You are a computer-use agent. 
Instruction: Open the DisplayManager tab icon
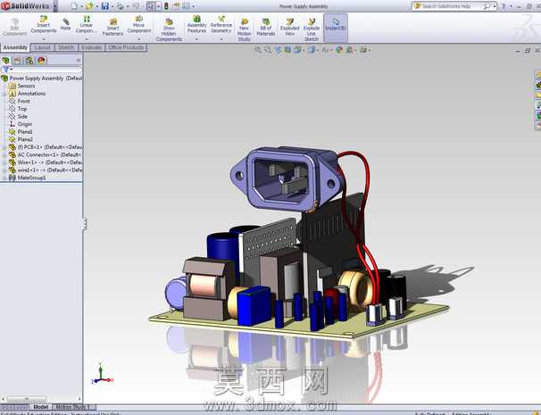point(41,61)
